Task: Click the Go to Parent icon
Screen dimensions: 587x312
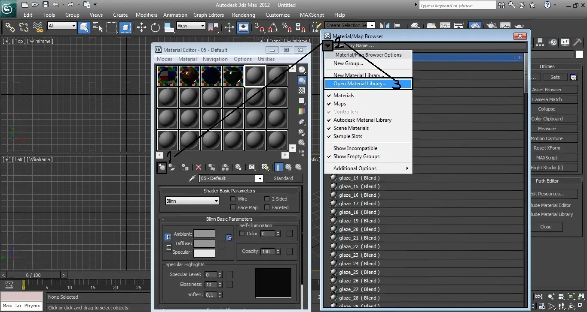Action: pos(289,168)
